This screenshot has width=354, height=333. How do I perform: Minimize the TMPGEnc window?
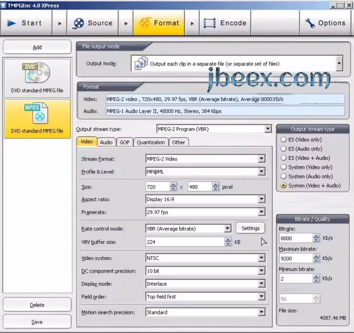point(333,5)
